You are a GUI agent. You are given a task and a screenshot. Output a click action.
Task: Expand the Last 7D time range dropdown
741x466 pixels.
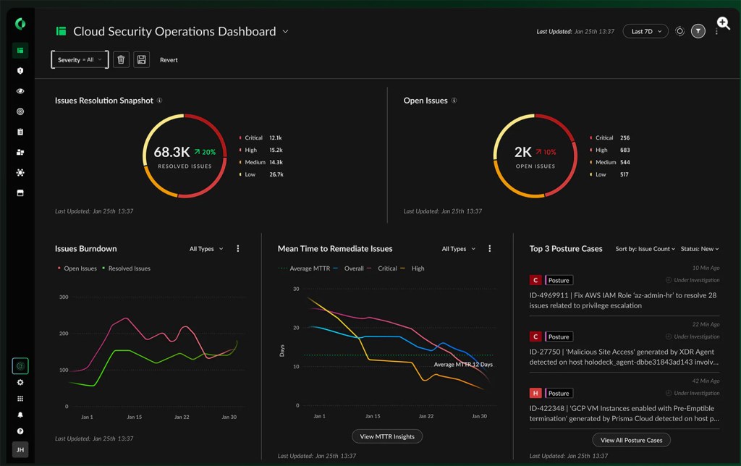point(645,31)
